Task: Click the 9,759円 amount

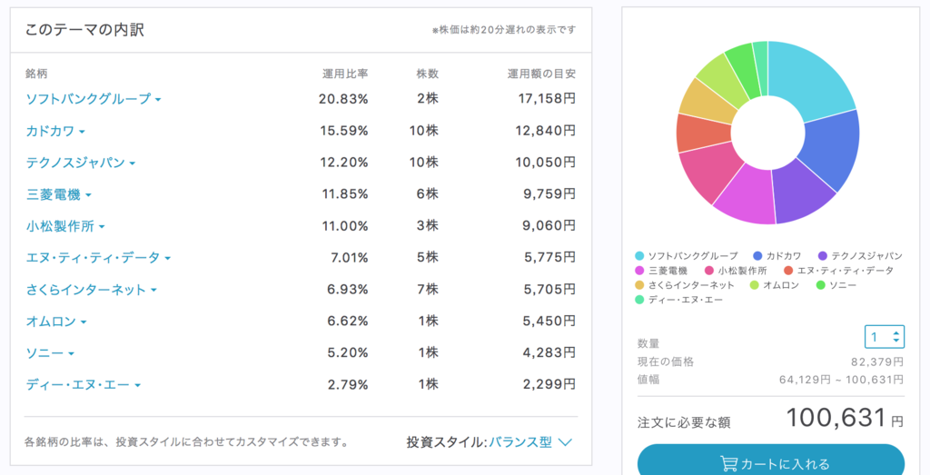Action: [549, 194]
